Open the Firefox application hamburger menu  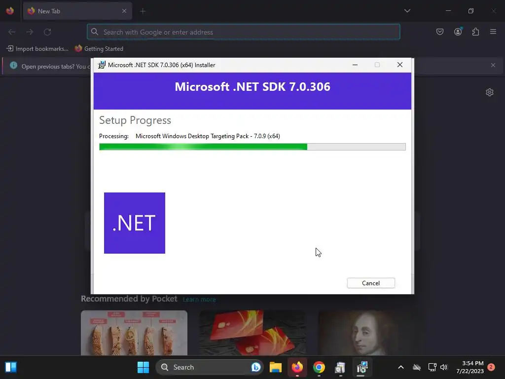(x=493, y=32)
